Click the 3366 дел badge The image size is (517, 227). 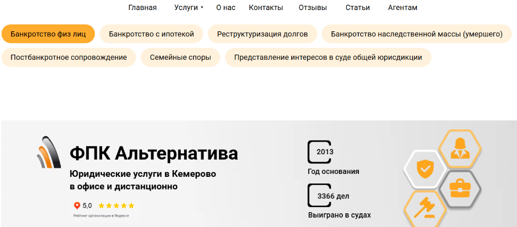[x=329, y=196]
